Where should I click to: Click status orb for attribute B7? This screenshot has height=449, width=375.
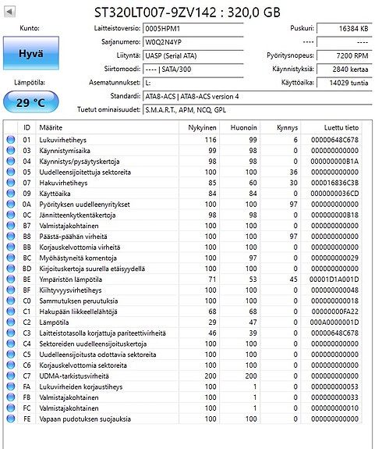pyautogui.click(x=11, y=226)
